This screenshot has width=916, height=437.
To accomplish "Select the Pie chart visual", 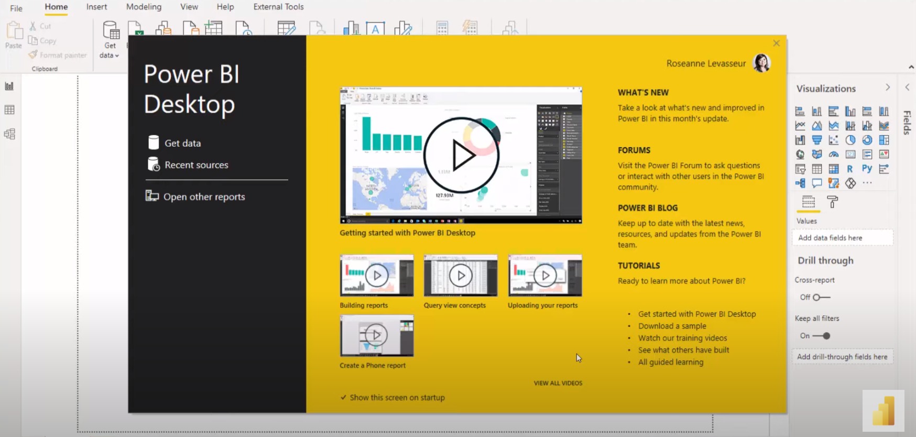I will pyautogui.click(x=850, y=140).
